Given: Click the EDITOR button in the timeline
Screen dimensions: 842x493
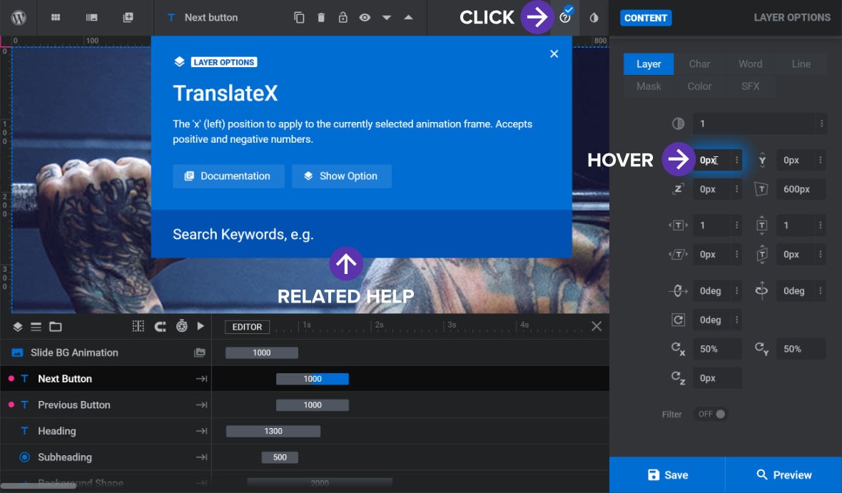Looking at the screenshot, I should [x=247, y=327].
